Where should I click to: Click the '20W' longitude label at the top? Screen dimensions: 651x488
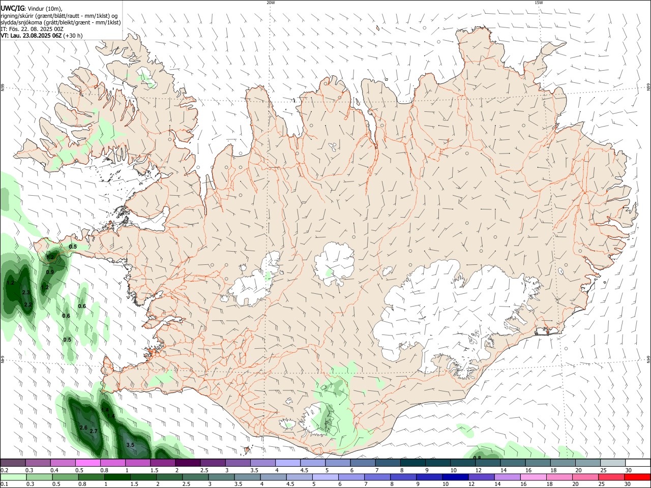point(271,3)
